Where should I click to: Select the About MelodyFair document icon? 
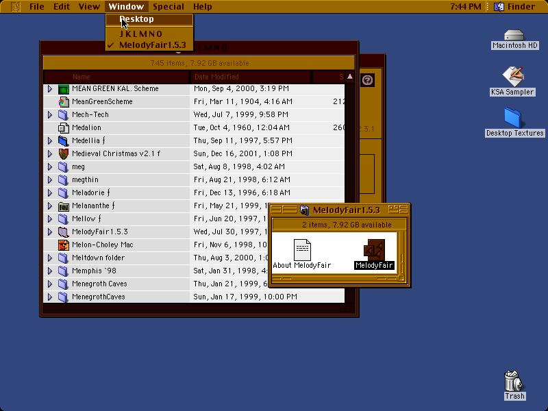302,249
